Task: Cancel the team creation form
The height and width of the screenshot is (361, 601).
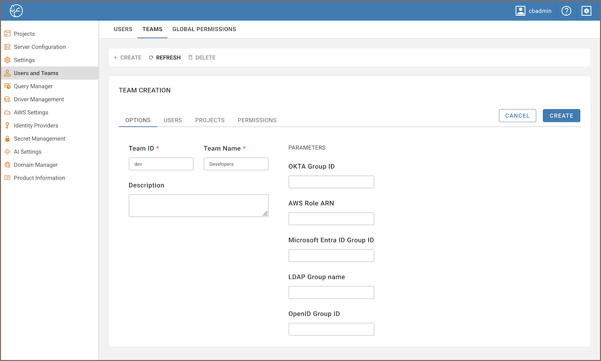Action: (x=517, y=116)
